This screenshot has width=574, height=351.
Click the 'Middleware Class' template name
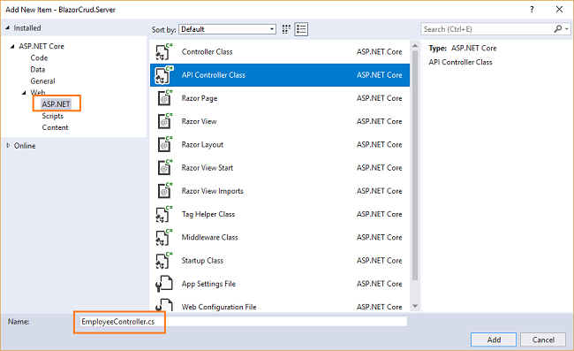click(210, 238)
